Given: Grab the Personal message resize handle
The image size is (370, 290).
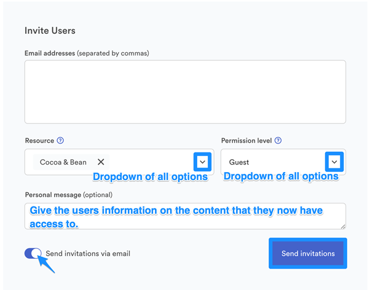Looking at the screenshot, I should pos(343,227).
